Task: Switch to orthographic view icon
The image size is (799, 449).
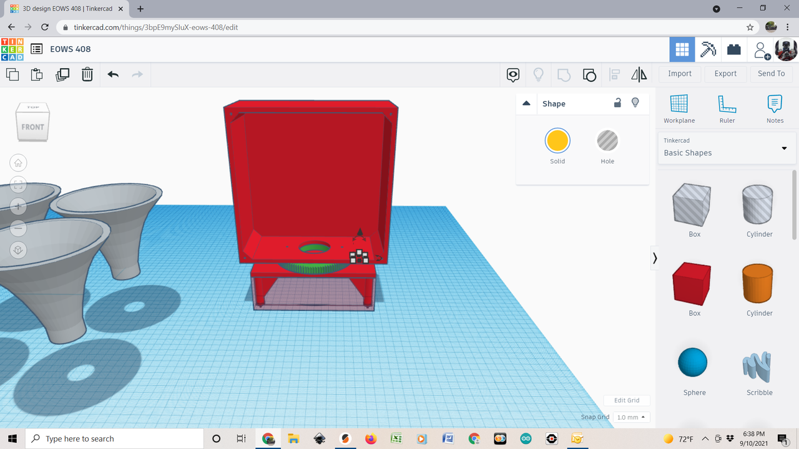Action: [x=18, y=250]
